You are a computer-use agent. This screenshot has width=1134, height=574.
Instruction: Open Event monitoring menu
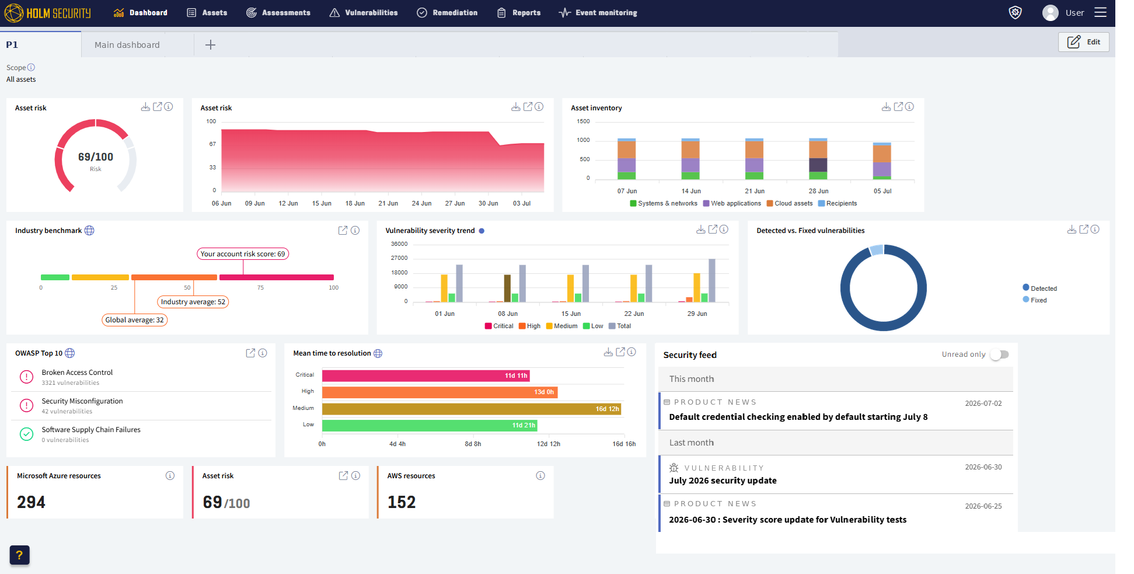[x=598, y=13]
